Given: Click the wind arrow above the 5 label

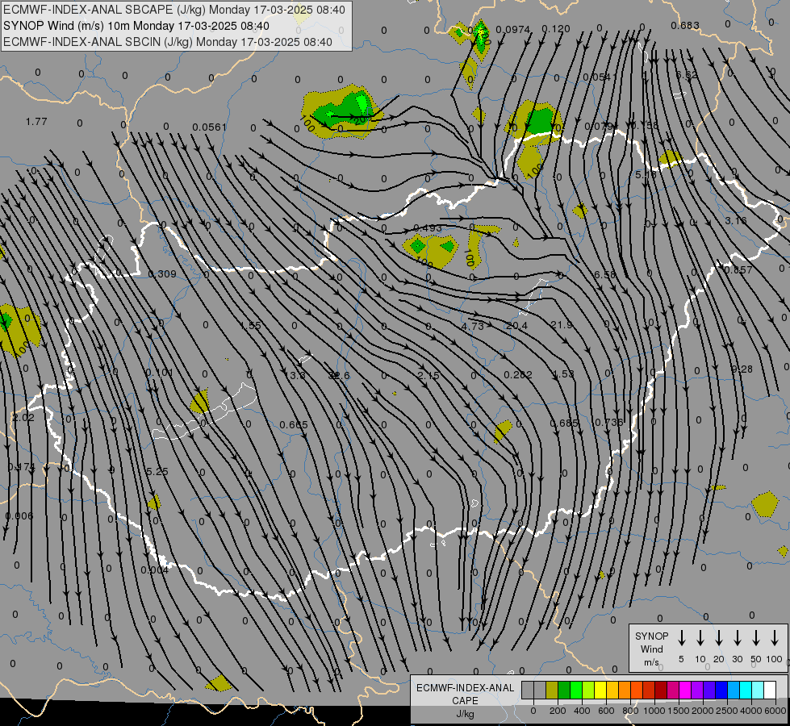Looking at the screenshot, I should coord(681,638).
